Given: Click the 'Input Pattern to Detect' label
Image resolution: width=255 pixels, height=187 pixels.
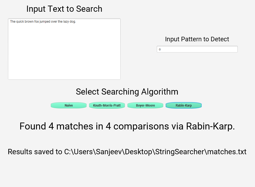Looking at the screenshot, I should (197, 39).
